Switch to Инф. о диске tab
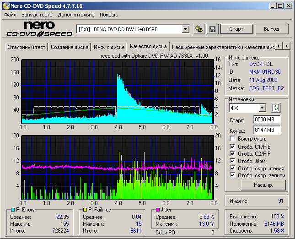 [x=109, y=47]
